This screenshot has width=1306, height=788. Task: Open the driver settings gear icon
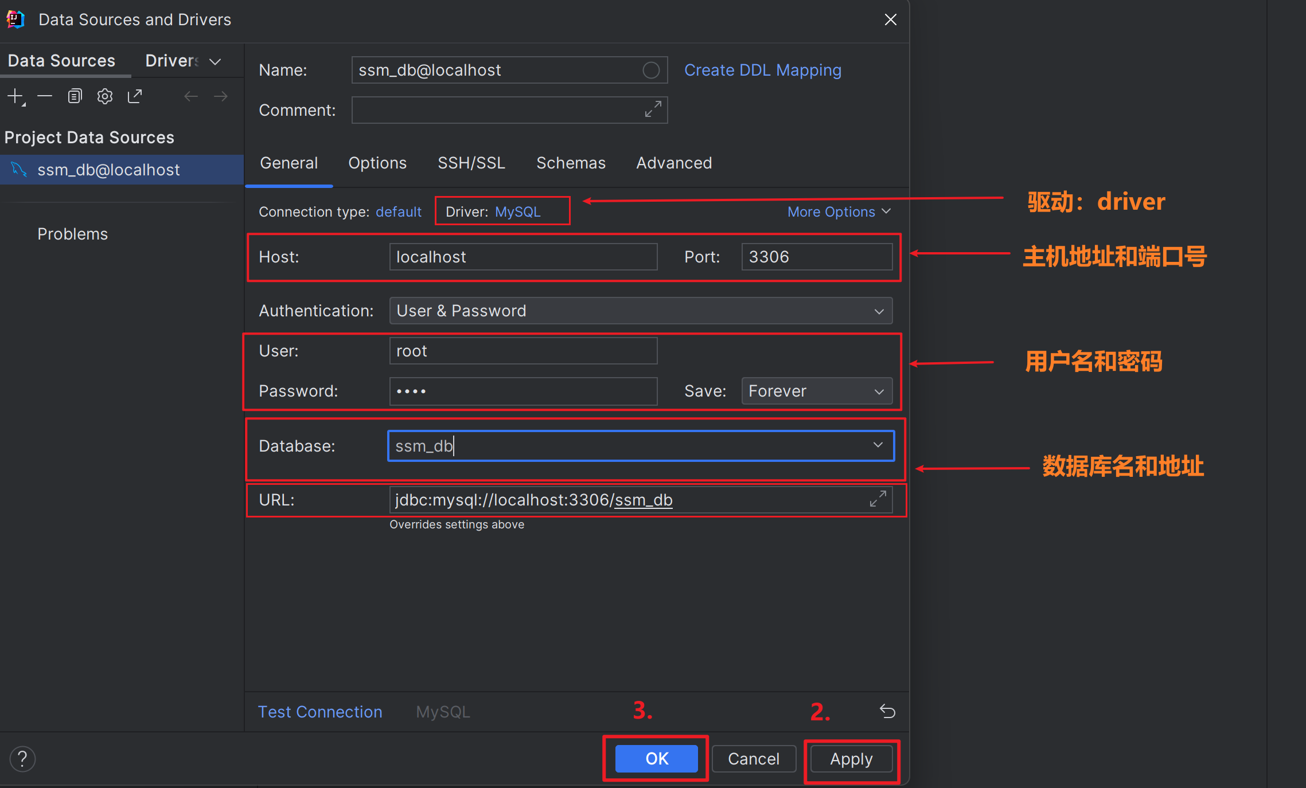pyautogui.click(x=105, y=96)
